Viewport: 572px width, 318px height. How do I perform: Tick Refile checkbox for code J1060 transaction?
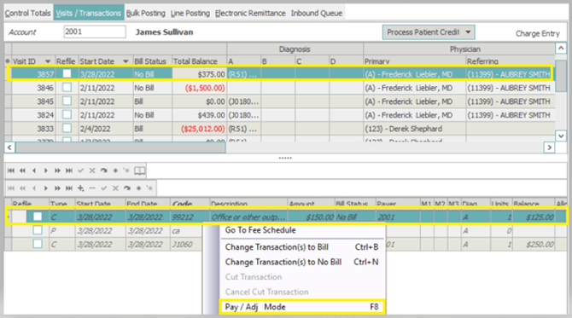(x=38, y=244)
